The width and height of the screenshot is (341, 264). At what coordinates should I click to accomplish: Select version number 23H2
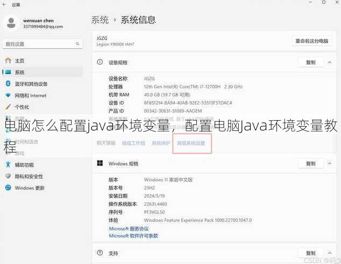pyautogui.click(x=150, y=187)
